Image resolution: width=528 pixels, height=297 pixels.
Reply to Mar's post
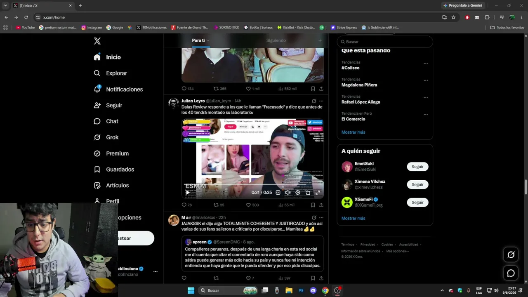184,278
